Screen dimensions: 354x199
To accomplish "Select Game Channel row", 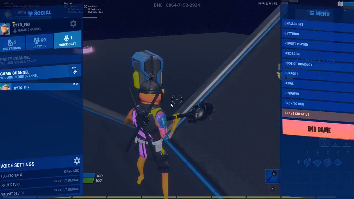I will (40, 73).
